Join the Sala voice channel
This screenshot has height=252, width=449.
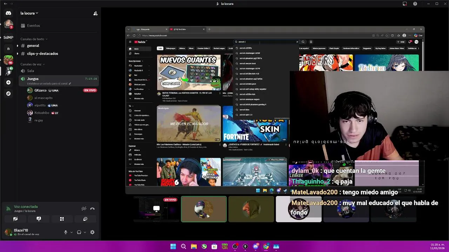(59, 71)
